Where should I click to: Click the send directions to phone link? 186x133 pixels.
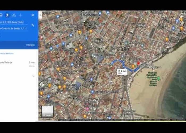point(7,53)
